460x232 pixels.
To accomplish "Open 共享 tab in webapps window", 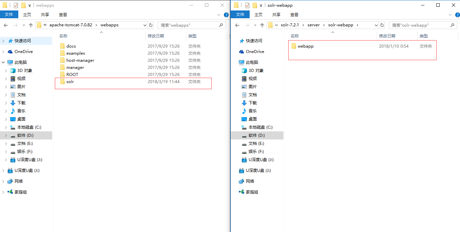I will click(45, 15).
